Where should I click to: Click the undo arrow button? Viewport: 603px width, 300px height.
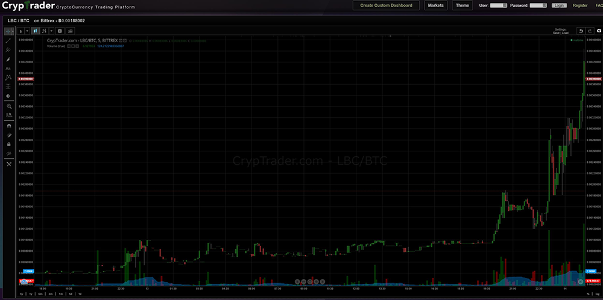[581, 31]
